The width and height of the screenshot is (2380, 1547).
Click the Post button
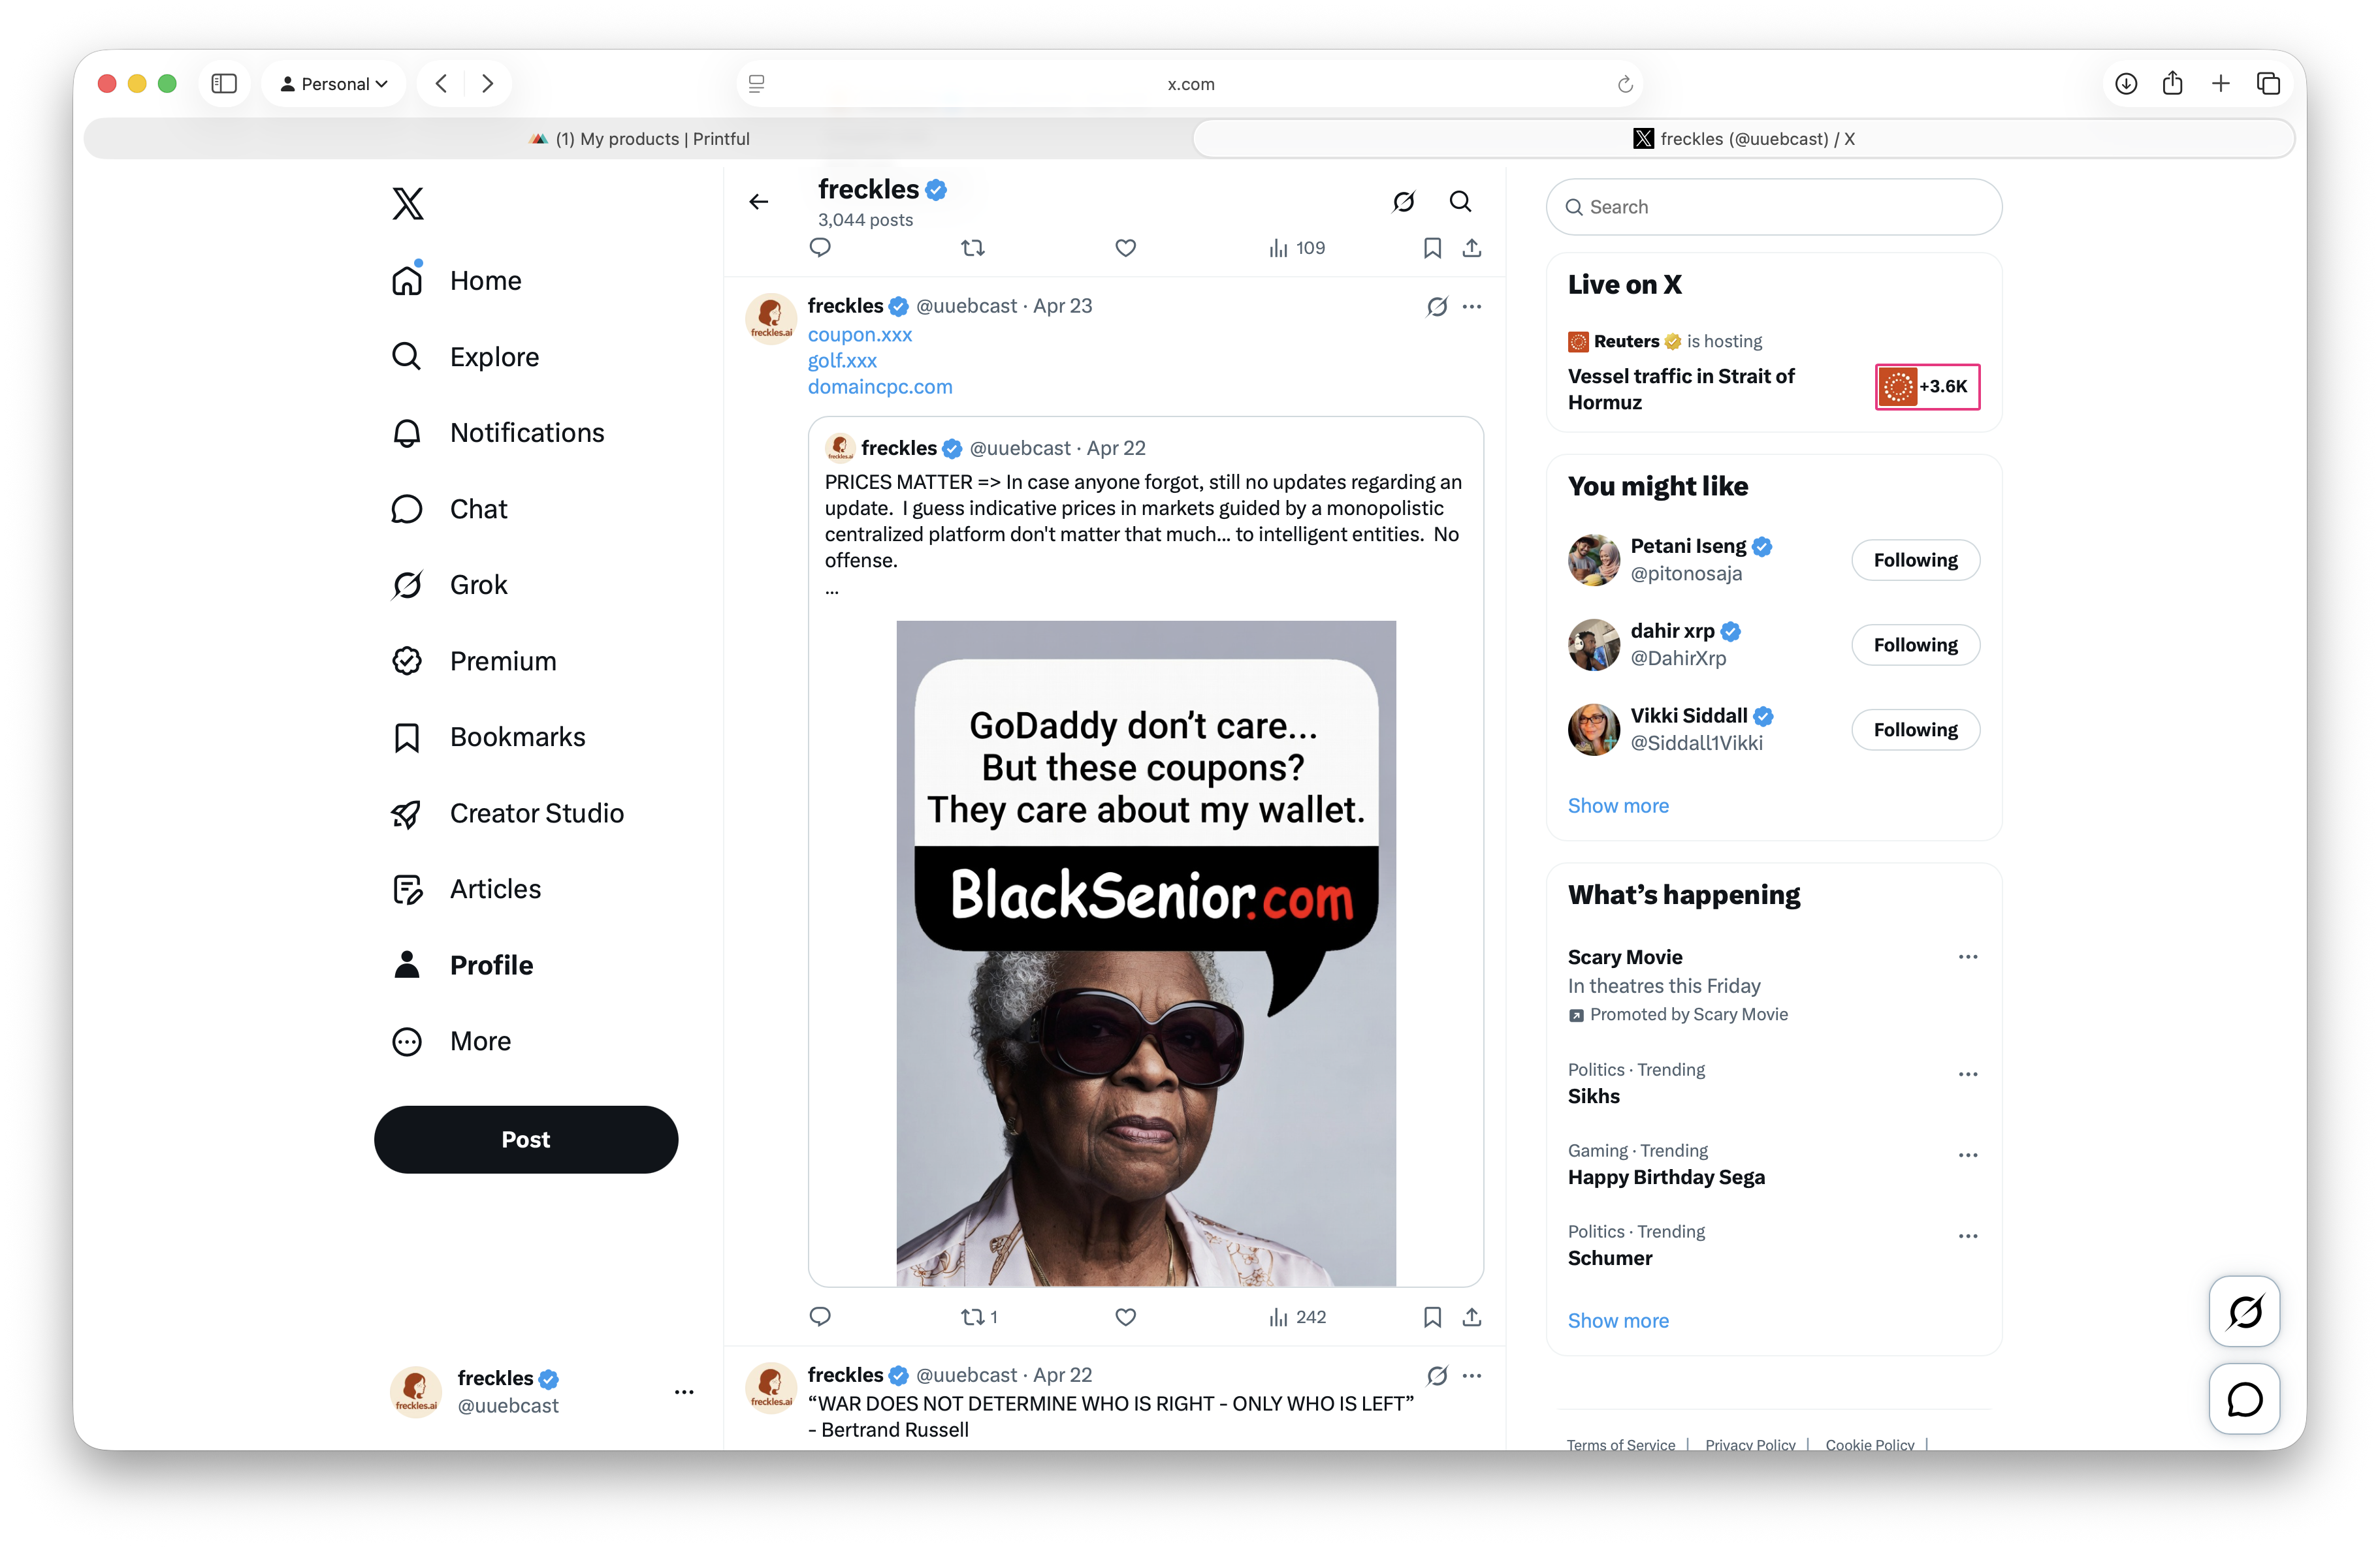coord(526,1139)
